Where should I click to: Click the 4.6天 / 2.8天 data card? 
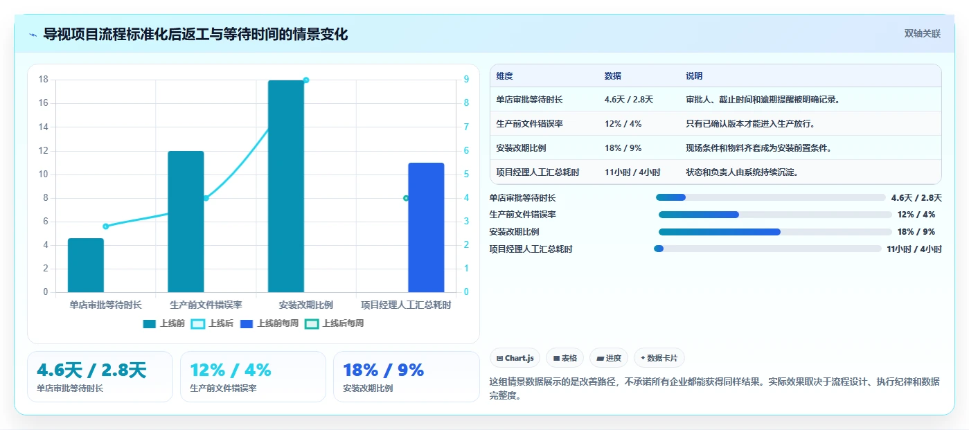(x=100, y=377)
